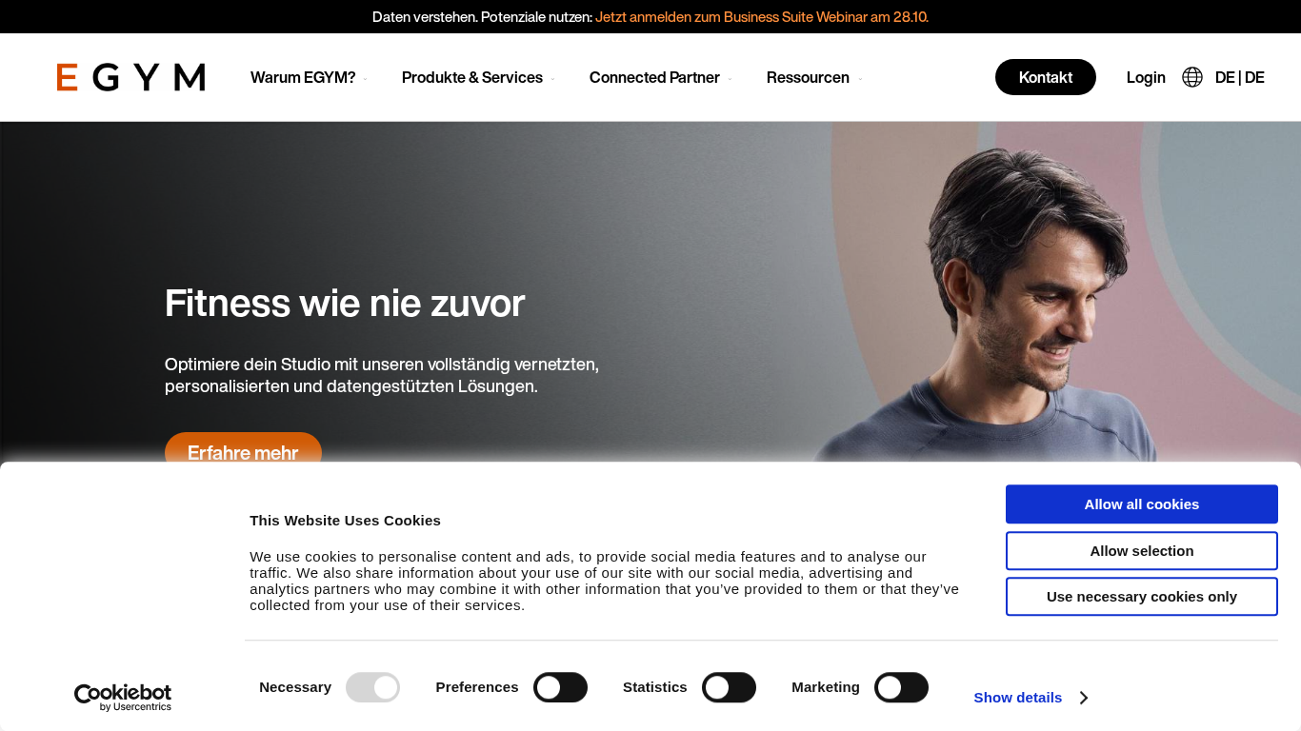Choose Use necessary cookies only
This screenshot has width=1301, height=731.
point(1142,597)
